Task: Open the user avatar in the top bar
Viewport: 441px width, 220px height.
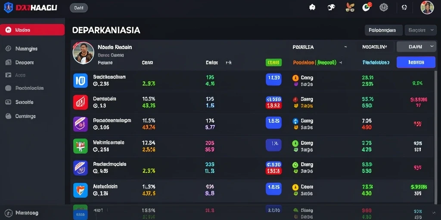Action: (427, 8)
